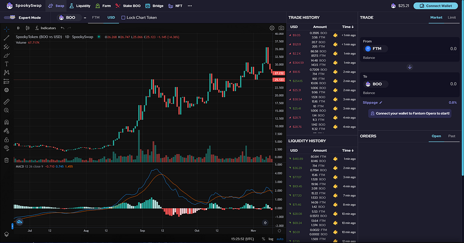464x243 pixels.
Task: Open the Indicators button
Action: 45,28
